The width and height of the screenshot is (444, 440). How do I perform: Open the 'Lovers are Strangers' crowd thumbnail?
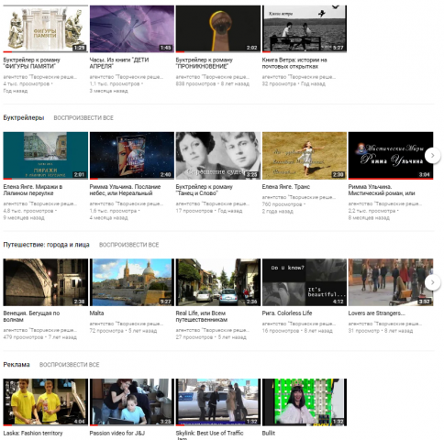pos(391,282)
